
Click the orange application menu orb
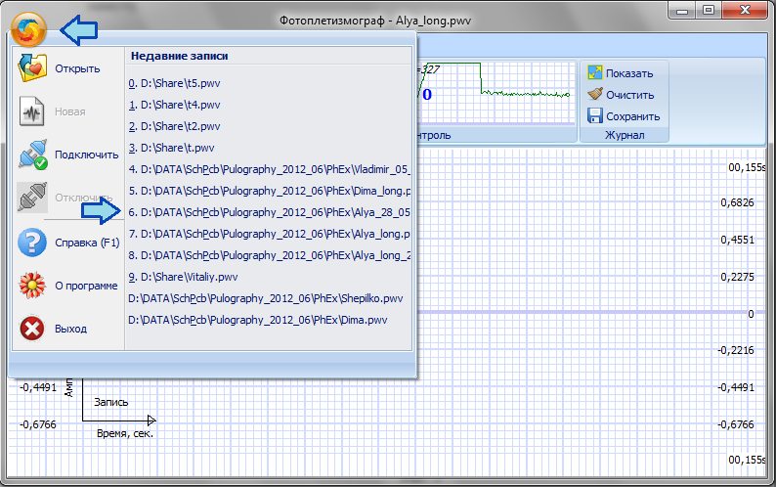tap(30, 29)
